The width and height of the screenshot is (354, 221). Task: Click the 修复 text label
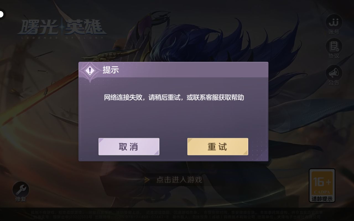[x=20, y=199]
